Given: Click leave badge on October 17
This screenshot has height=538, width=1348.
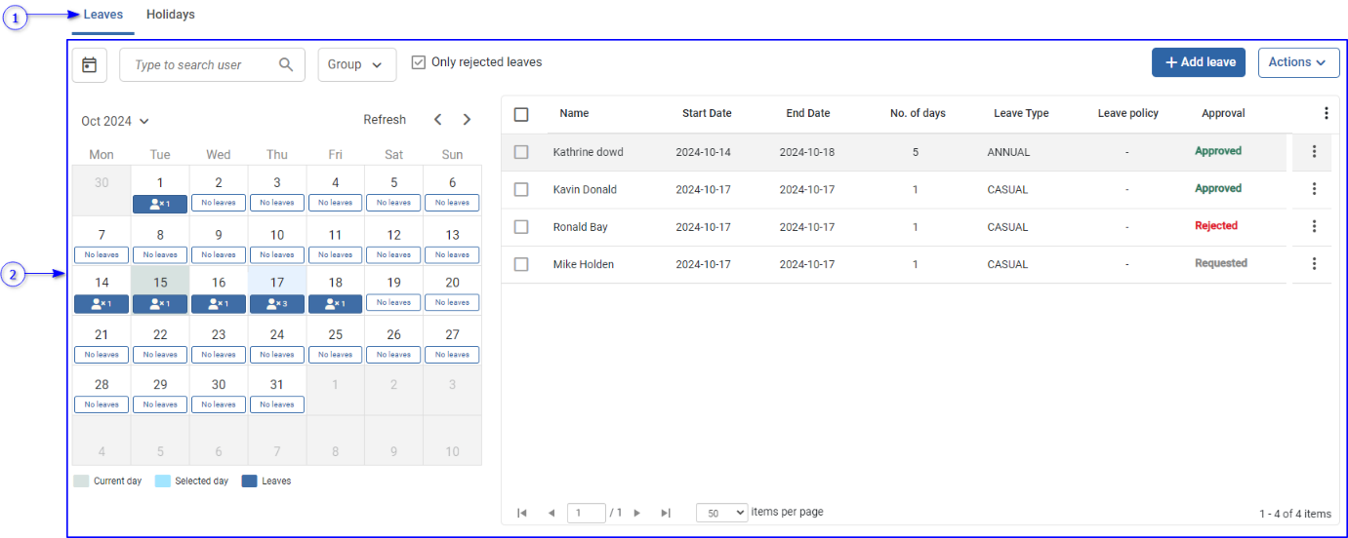Looking at the screenshot, I should point(277,304).
